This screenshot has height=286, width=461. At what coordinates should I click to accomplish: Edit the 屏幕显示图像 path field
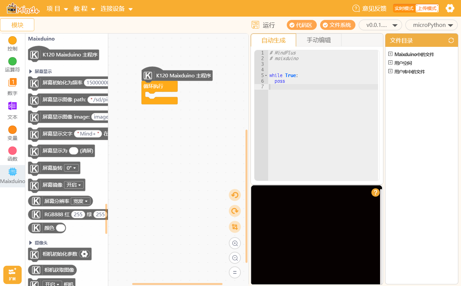tap(98, 100)
